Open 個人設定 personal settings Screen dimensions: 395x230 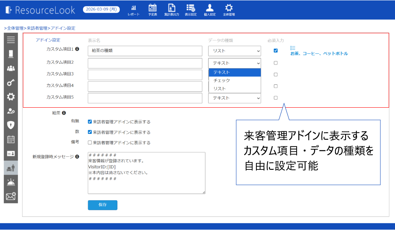point(210,10)
